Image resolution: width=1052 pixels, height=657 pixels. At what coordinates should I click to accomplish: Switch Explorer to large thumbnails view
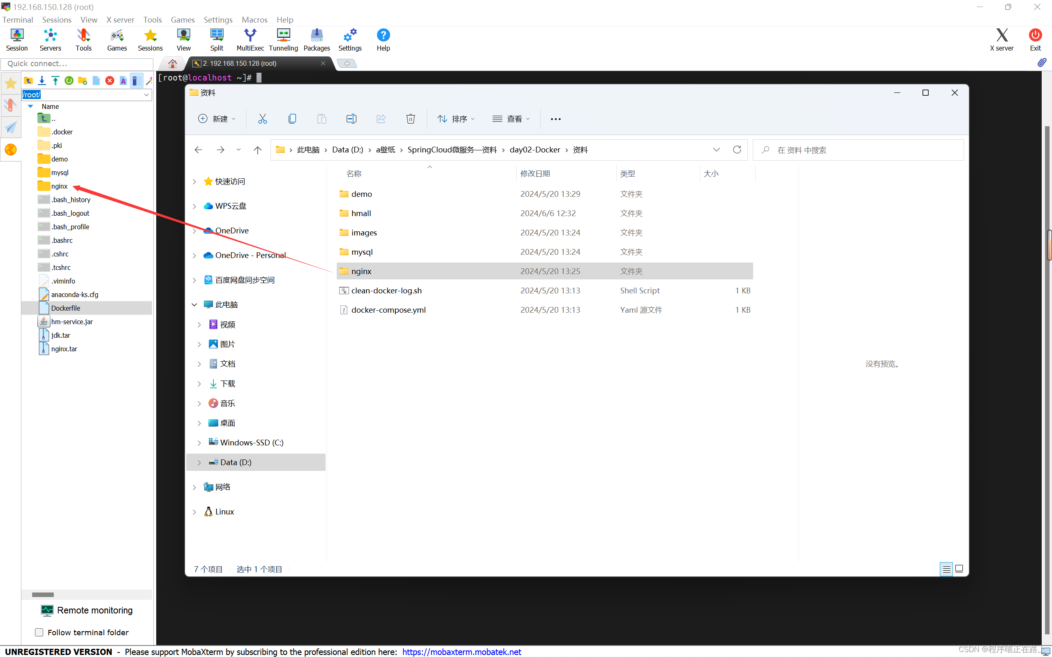(959, 569)
